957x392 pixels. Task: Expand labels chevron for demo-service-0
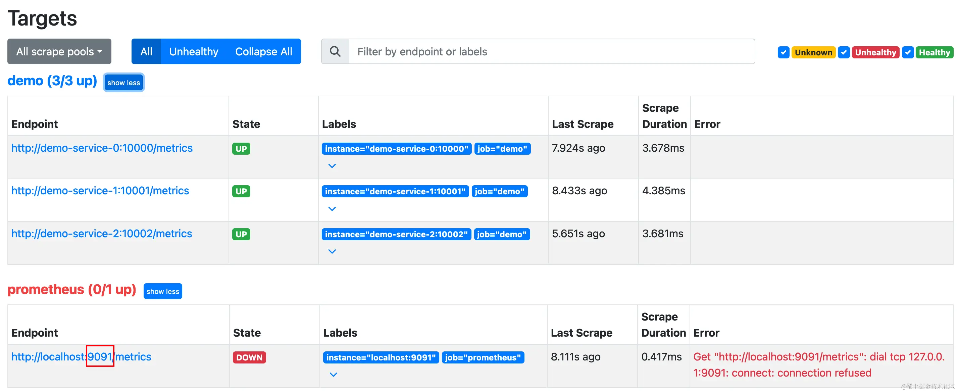point(332,166)
